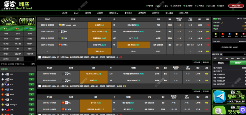Open the 입금 deposit link in top header
Viewport: 246px width, 115px height.
pos(158,6)
